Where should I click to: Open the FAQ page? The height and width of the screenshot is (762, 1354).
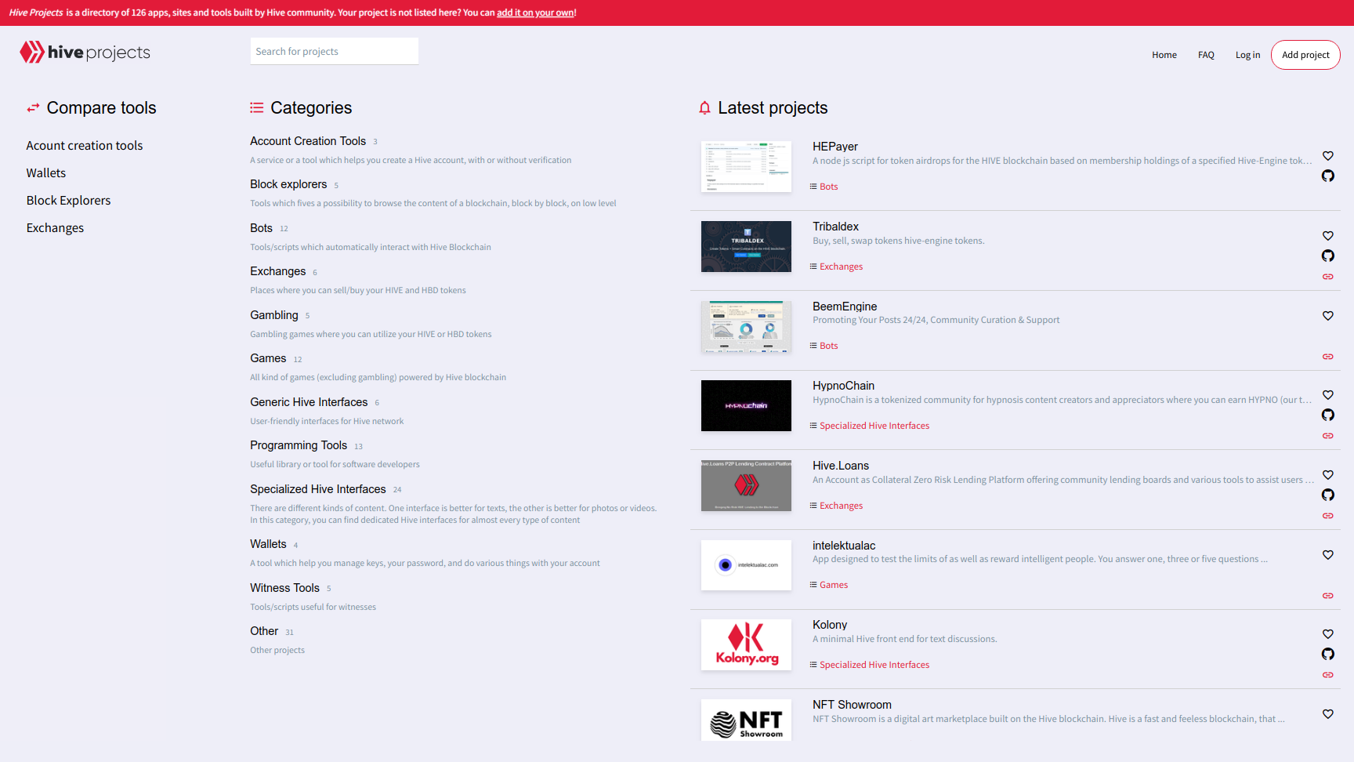[1206, 55]
